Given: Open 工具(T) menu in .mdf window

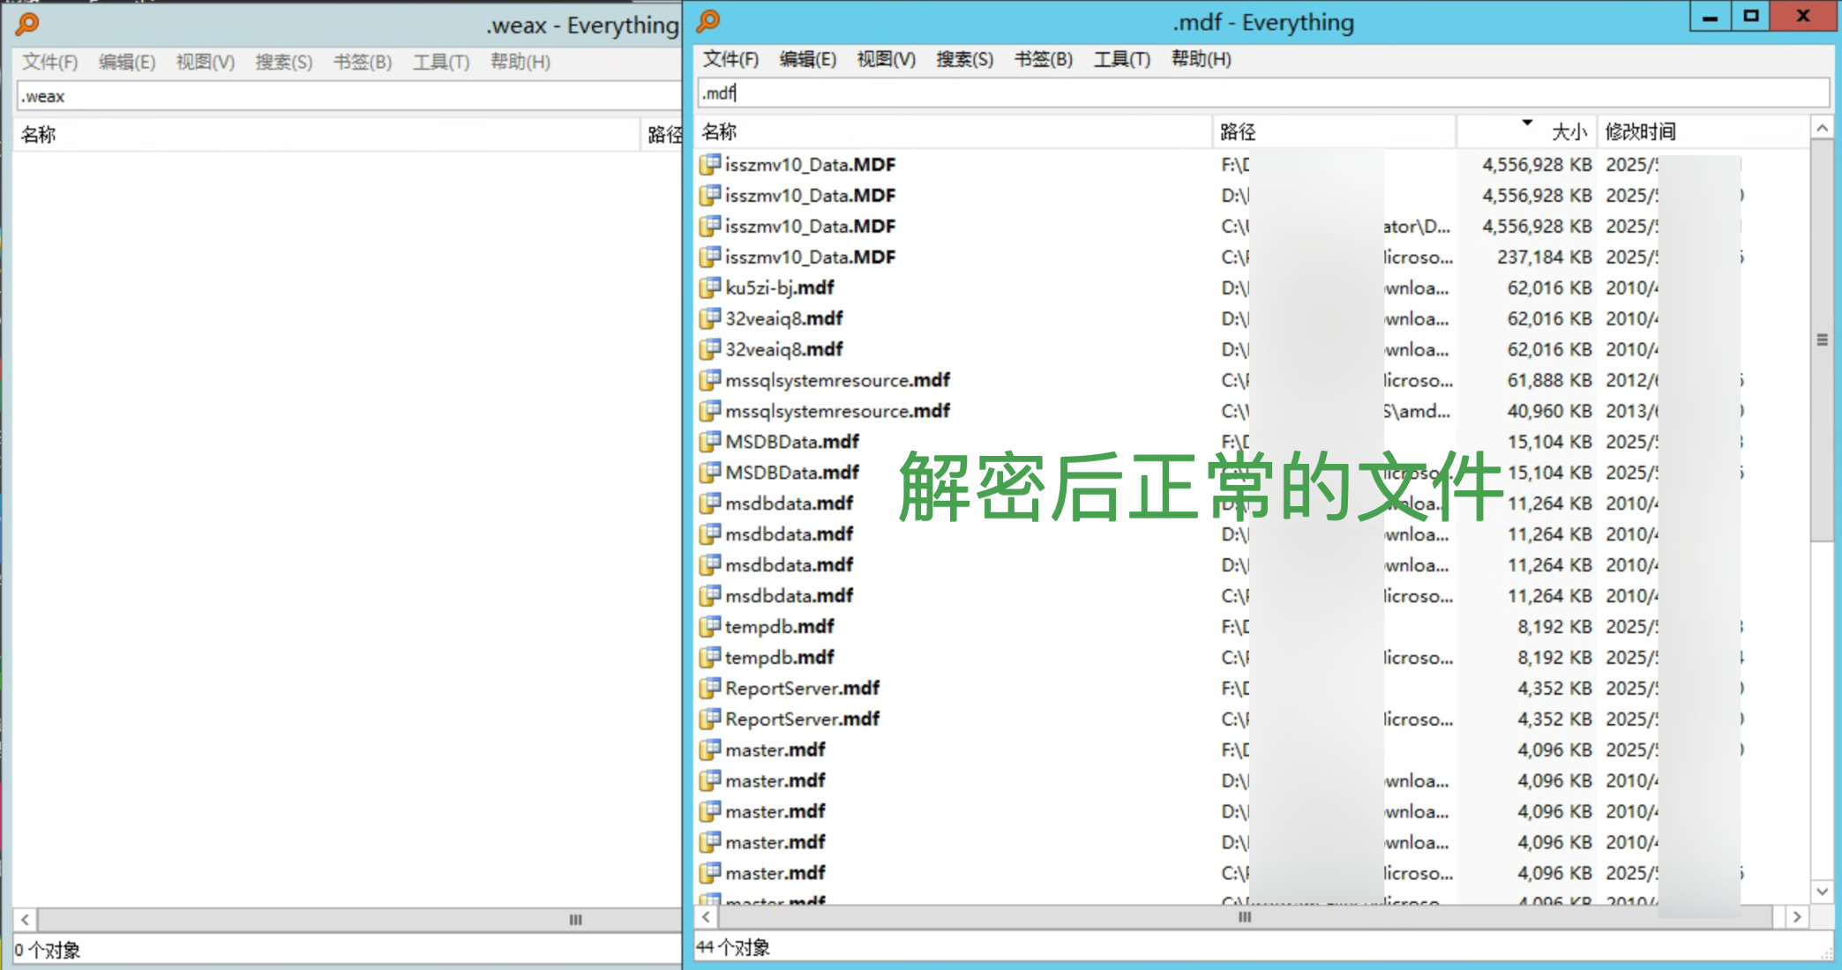Looking at the screenshot, I should [x=1121, y=59].
